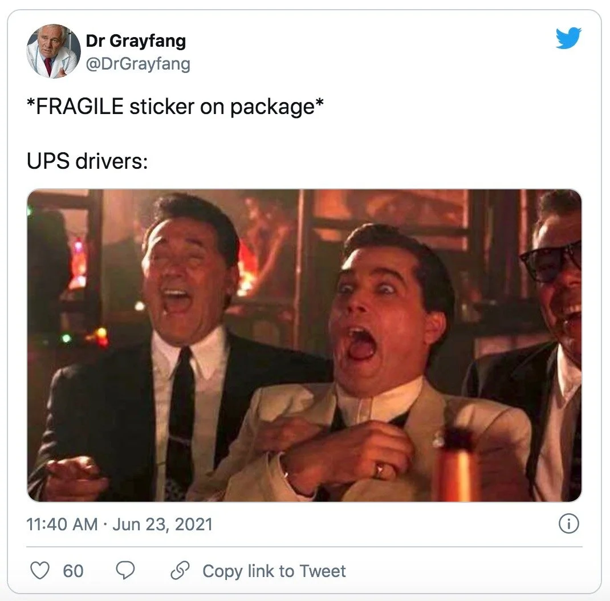Viewport: 610px width, 601px height.
Task: Click the UPS drivers: text line
Action: click(x=87, y=161)
